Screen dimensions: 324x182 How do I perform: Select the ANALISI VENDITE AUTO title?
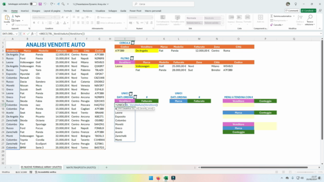(x=55, y=44)
